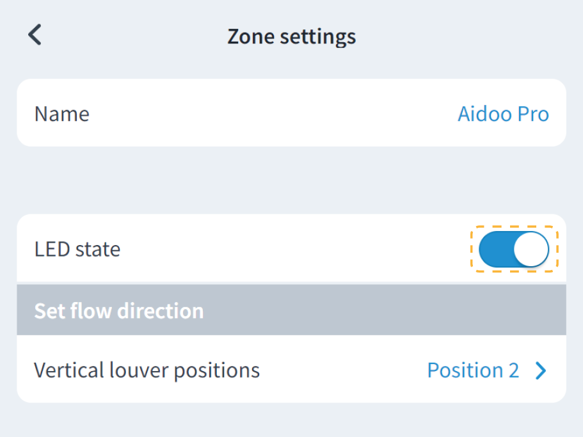Click the Zone settings title
583x437 pixels.
tap(291, 36)
